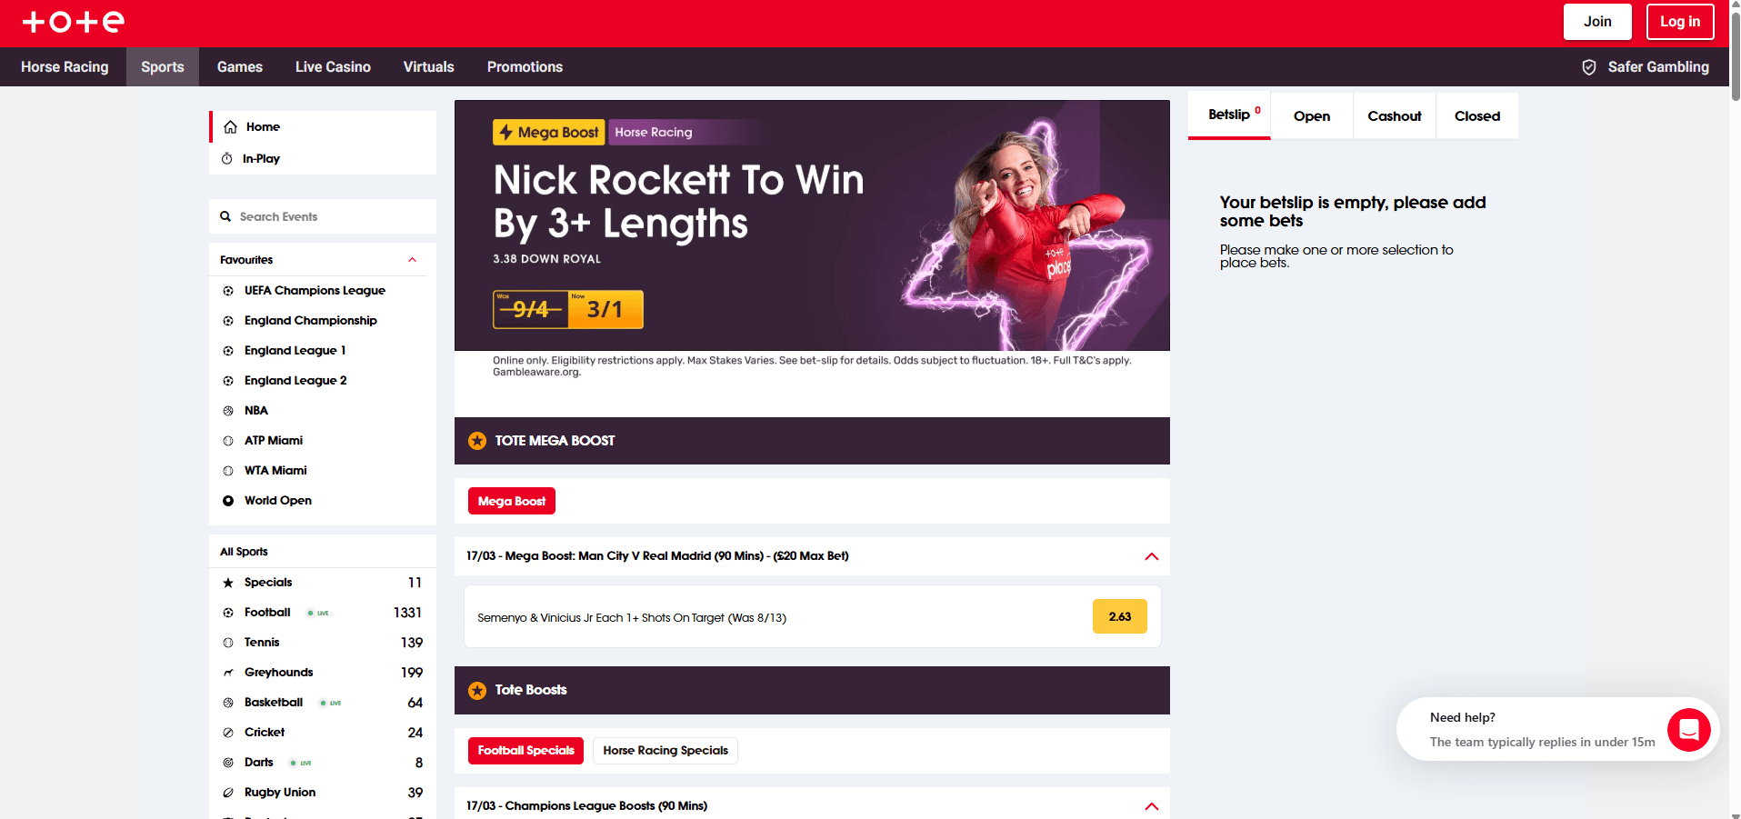This screenshot has width=1741, height=819.
Task: Toggle the Mega Boost filter chip
Action: pyautogui.click(x=512, y=501)
